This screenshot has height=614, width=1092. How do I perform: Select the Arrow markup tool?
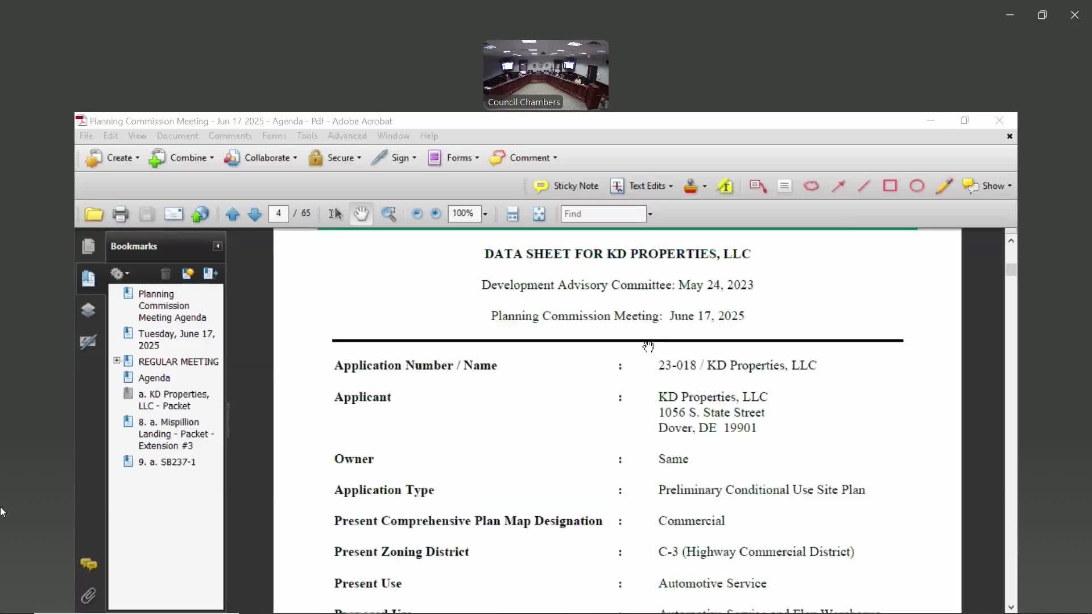click(838, 186)
